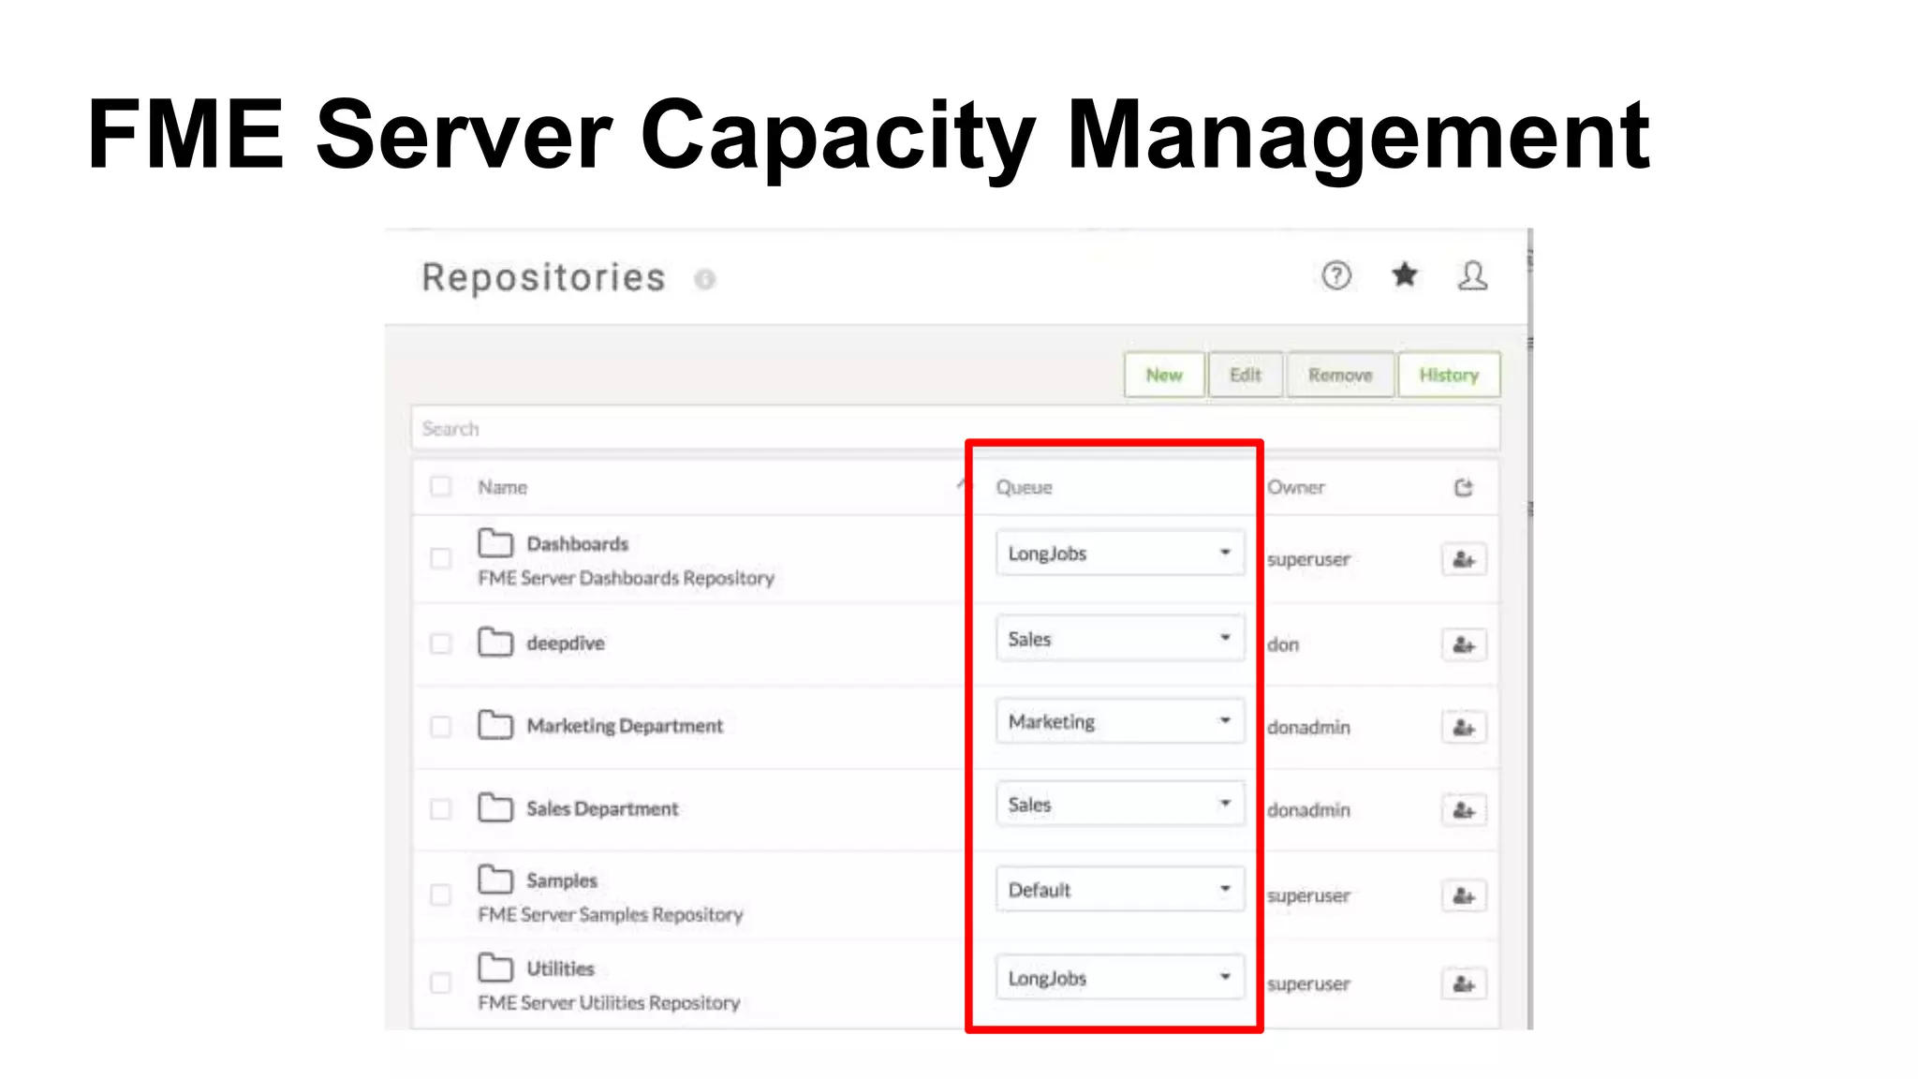Click share user icon for Utilities row
This screenshot has height=1079, width=1918.
1464,983
